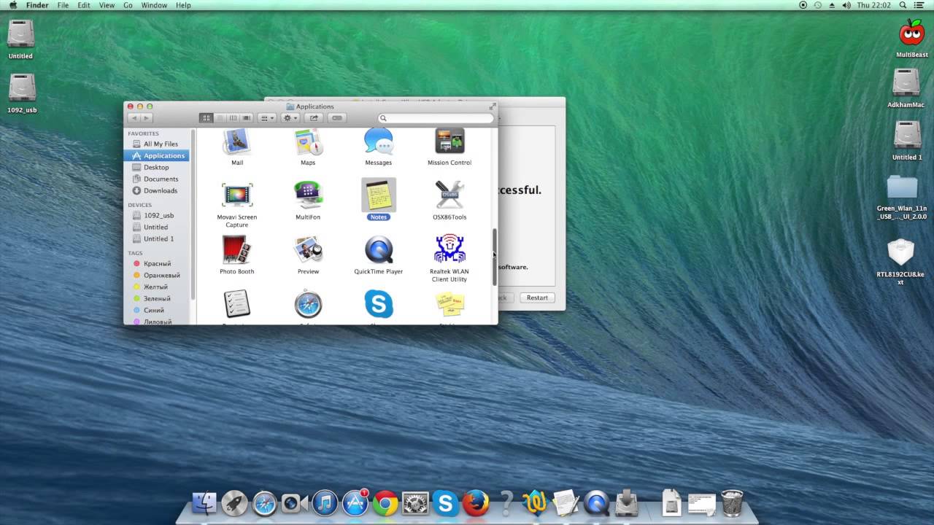The width and height of the screenshot is (934, 525).
Task: Open Spotlight search in menu bar
Action: [903, 5]
